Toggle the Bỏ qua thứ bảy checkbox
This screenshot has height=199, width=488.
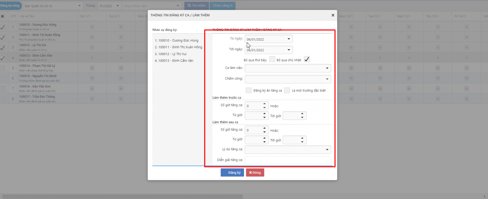click(272, 59)
